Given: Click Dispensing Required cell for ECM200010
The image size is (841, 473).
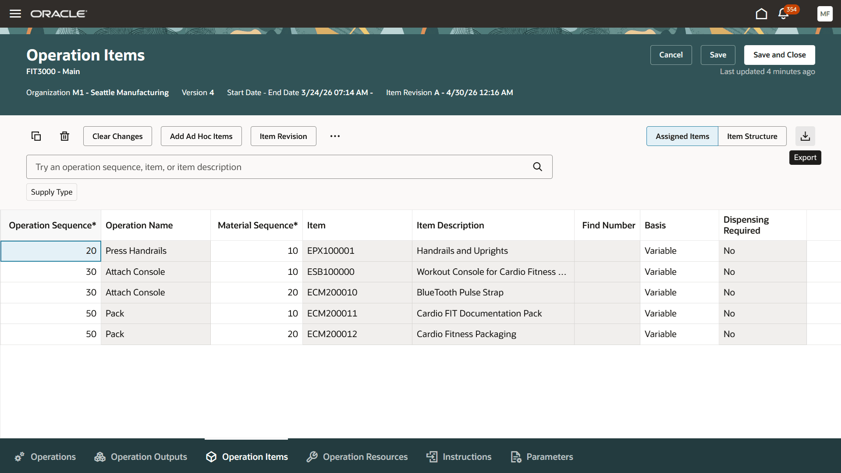Looking at the screenshot, I should 763,292.
